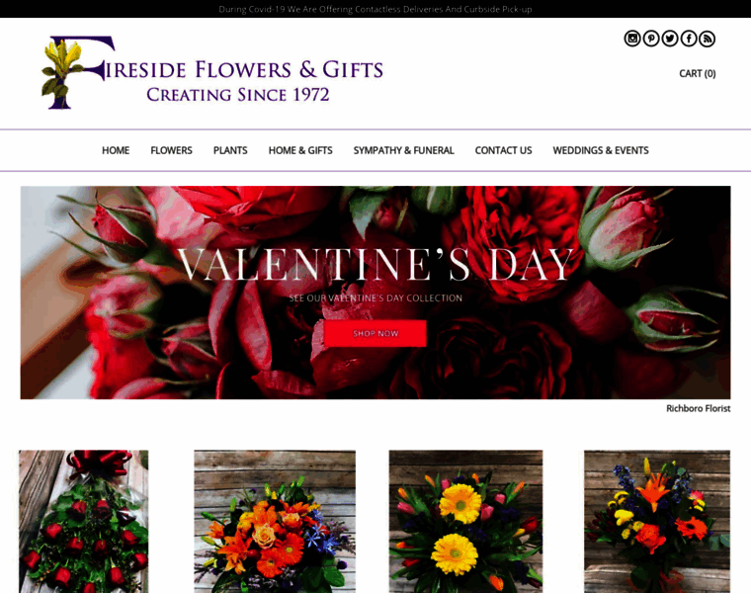Open the Instagram social icon
751x593 pixels.
coord(632,39)
